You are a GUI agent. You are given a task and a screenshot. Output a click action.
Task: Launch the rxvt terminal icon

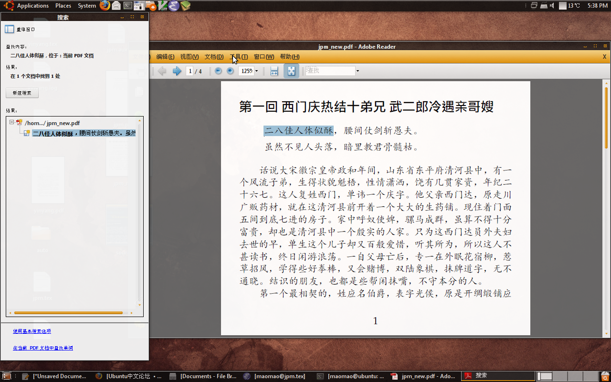pos(139,6)
